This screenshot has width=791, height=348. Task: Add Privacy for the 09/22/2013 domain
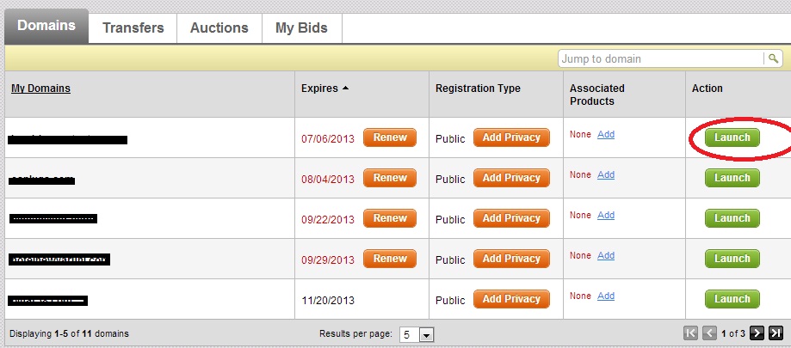point(511,218)
